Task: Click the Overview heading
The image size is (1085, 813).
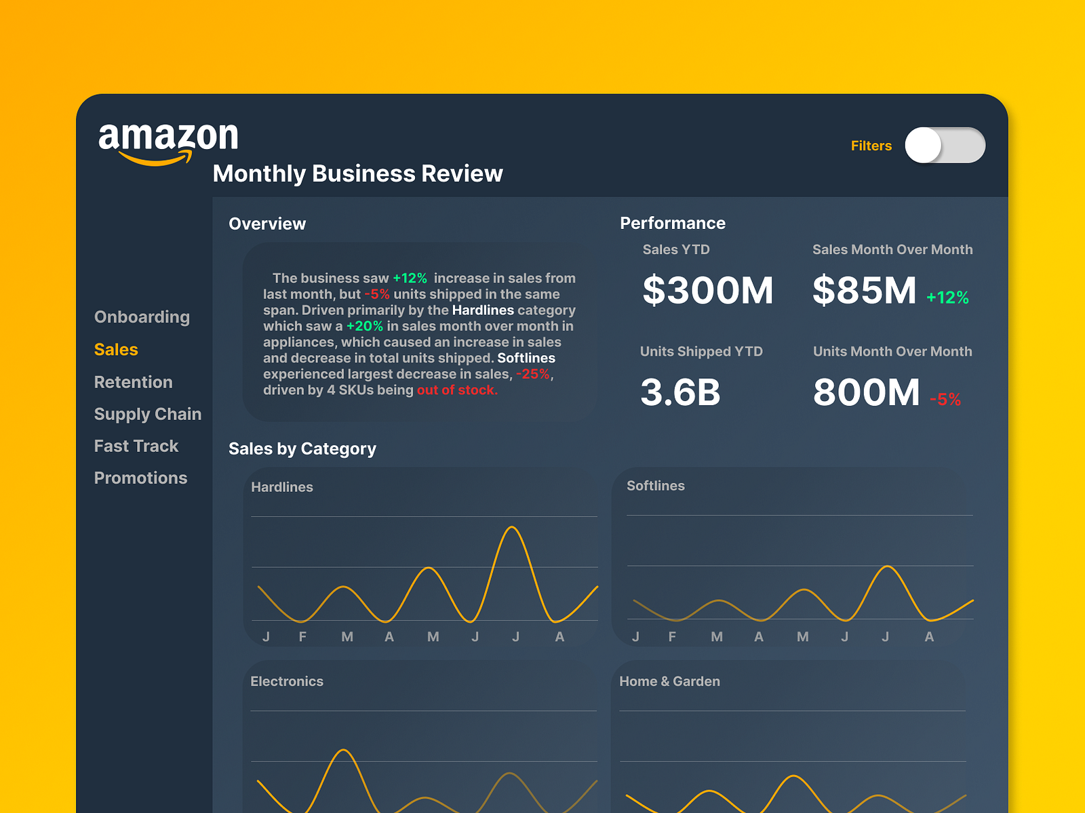Action: (267, 224)
